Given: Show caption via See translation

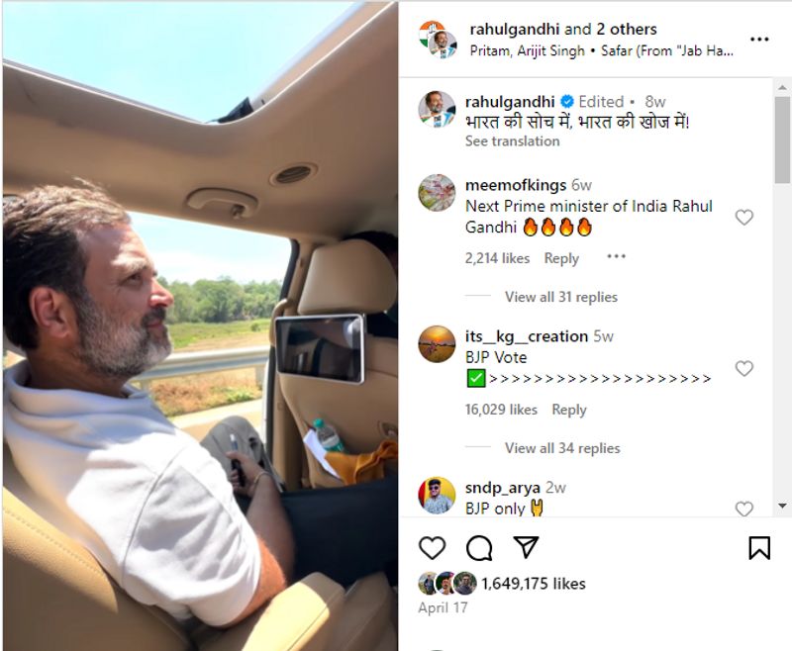Looking at the screenshot, I should (512, 141).
